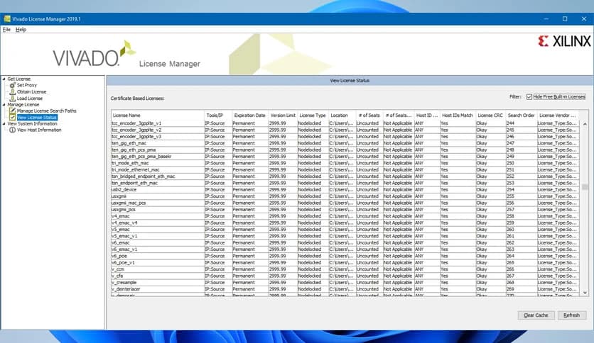Select the ten_gig_eth_mac license row

pos(345,143)
